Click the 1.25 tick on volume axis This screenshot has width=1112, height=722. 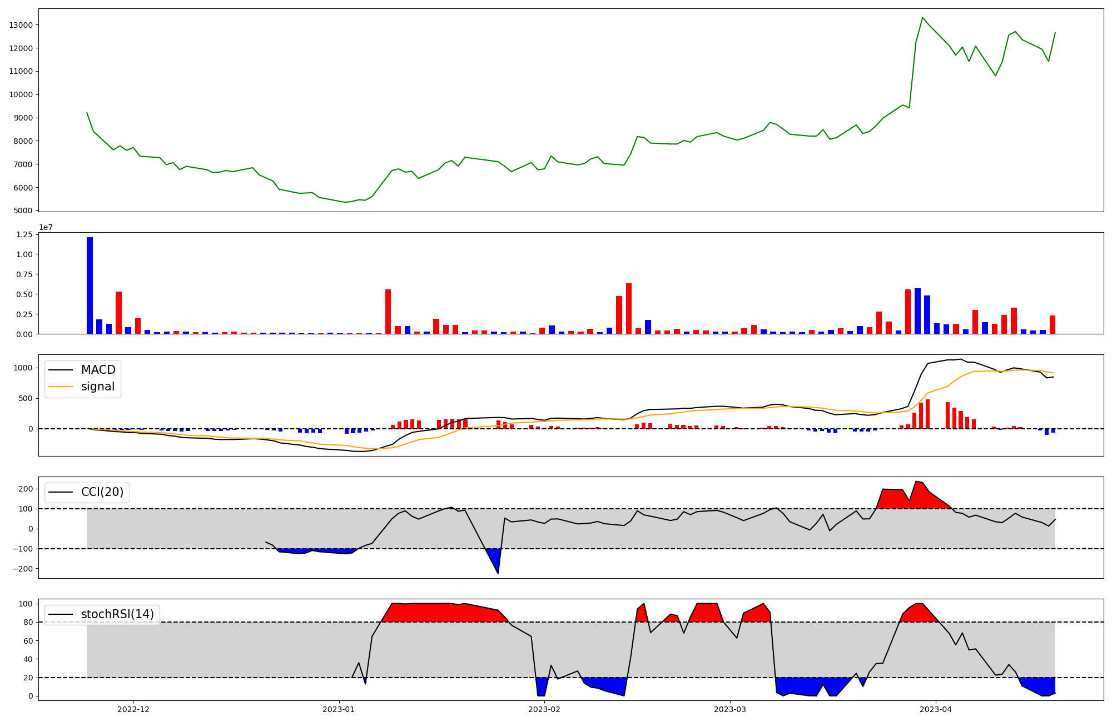click(25, 234)
